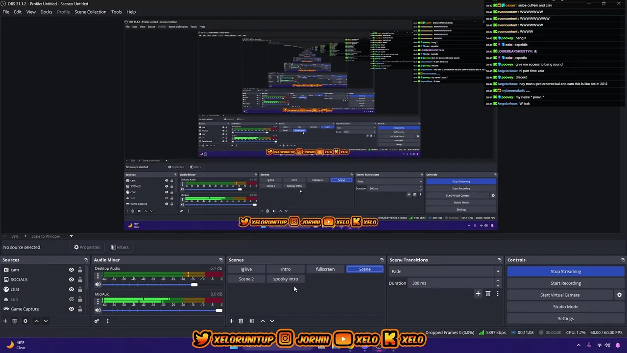627x353 pixels.
Task: Click Stop Streaming button
Action: pyautogui.click(x=566, y=271)
